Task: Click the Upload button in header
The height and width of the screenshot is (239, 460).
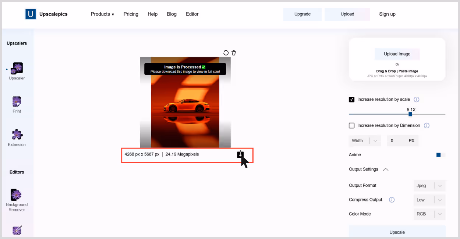Action: [347, 14]
